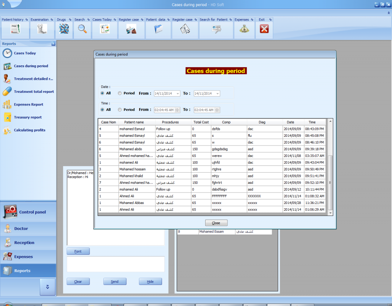The image size is (392, 306).
Task: Click the table scrollbar down arrow
Action: coord(330,213)
